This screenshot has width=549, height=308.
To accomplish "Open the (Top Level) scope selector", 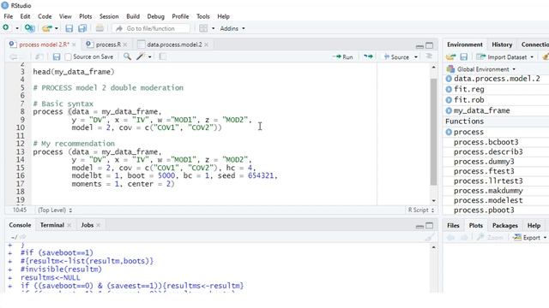I will [x=55, y=210].
